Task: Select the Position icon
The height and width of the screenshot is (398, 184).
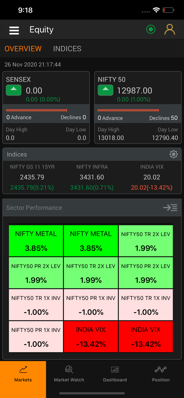Action: tap(161, 369)
